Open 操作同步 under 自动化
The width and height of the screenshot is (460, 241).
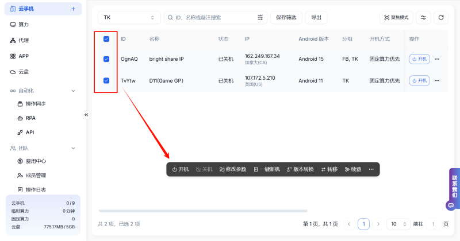pyautogui.click(x=32, y=104)
